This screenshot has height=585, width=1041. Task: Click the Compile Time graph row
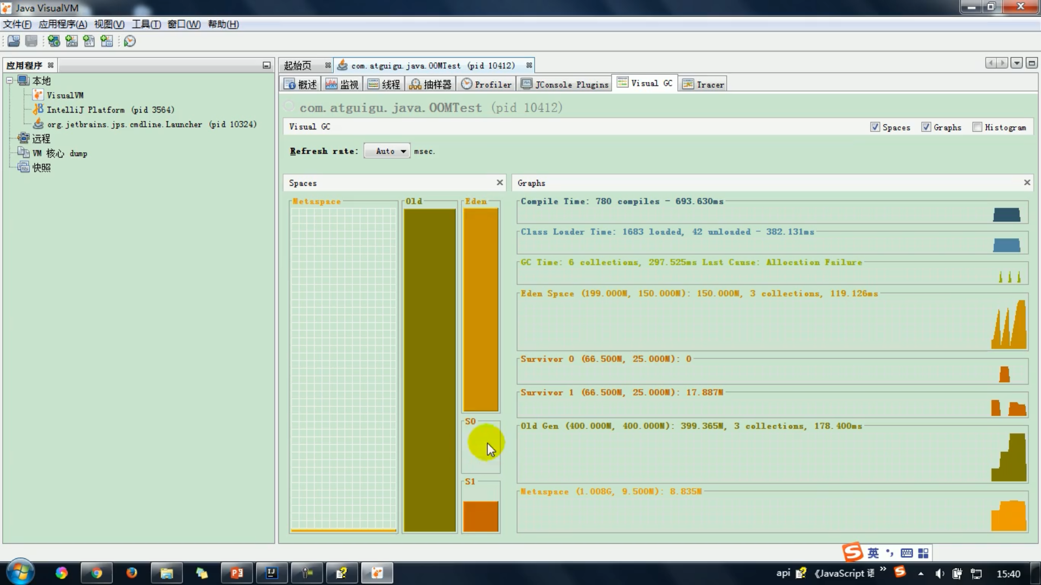tap(772, 212)
